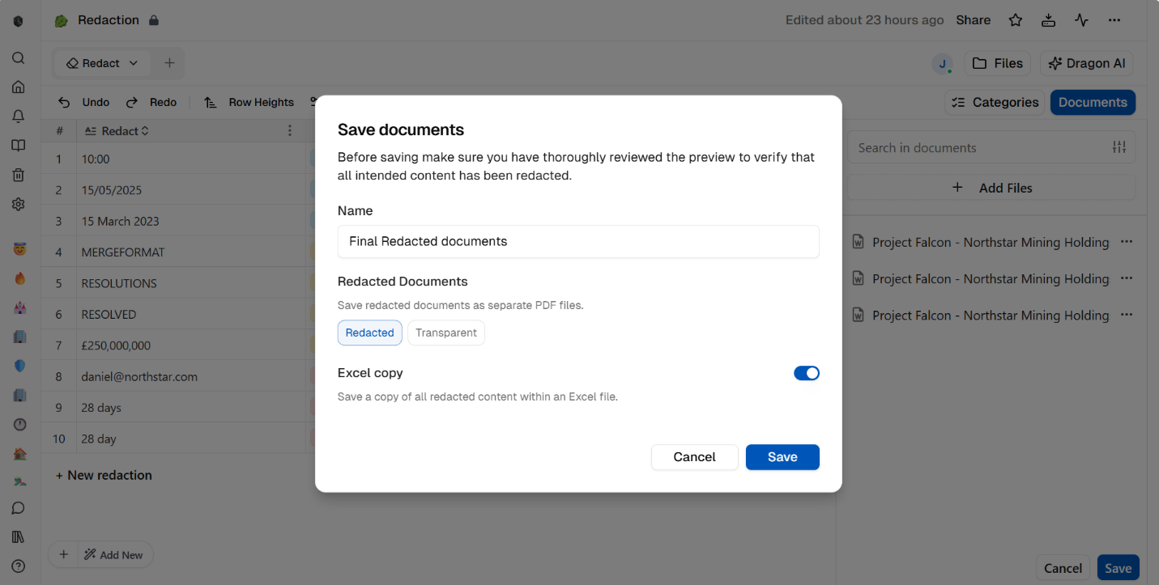This screenshot has width=1159, height=585.
Task: Open the blue shield workspace in sidebar
Action: (19, 366)
